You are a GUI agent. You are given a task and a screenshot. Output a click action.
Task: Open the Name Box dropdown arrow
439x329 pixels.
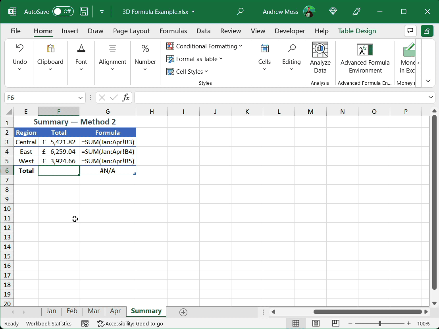pos(81,98)
